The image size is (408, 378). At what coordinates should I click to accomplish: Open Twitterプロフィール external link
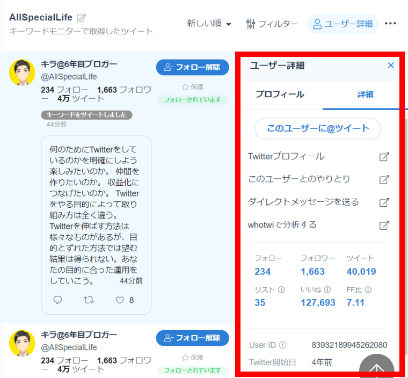pyautogui.click(x=384, y=157)
